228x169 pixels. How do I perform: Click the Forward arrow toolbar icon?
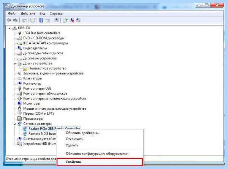point(16,21)
